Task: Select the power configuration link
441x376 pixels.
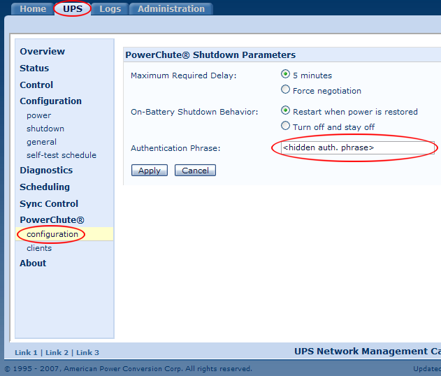Action: click(39, 115)
